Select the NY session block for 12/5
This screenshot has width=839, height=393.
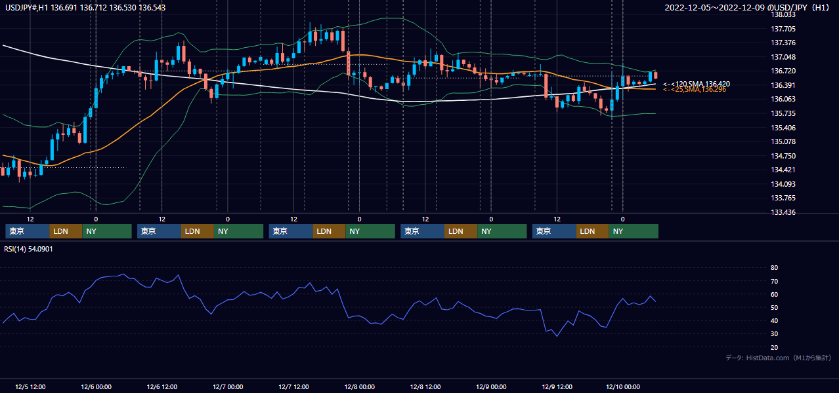(x=107, y=231)
